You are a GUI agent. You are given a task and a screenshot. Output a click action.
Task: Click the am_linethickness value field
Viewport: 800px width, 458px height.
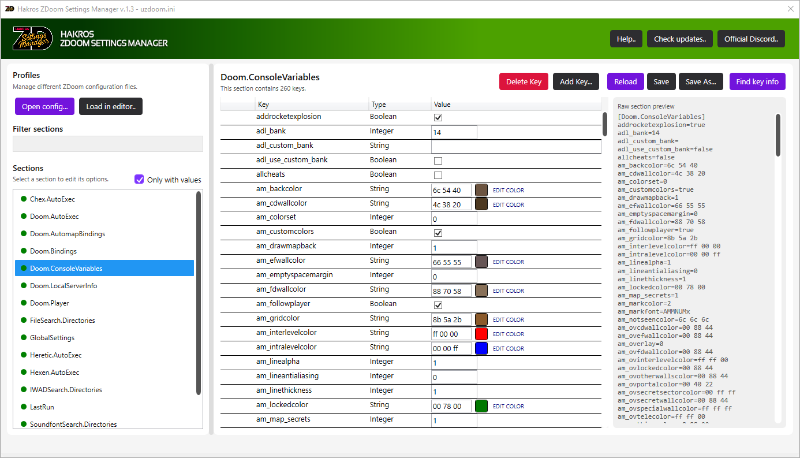tap(454, 392)
